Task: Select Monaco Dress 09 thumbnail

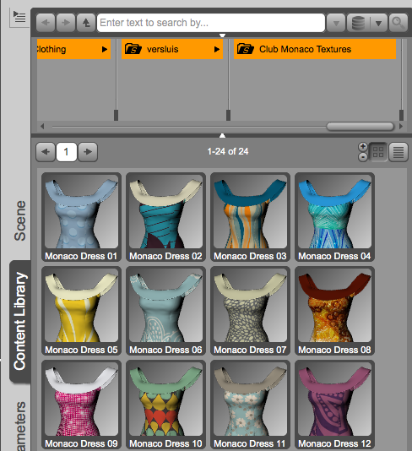Action: 81,405
